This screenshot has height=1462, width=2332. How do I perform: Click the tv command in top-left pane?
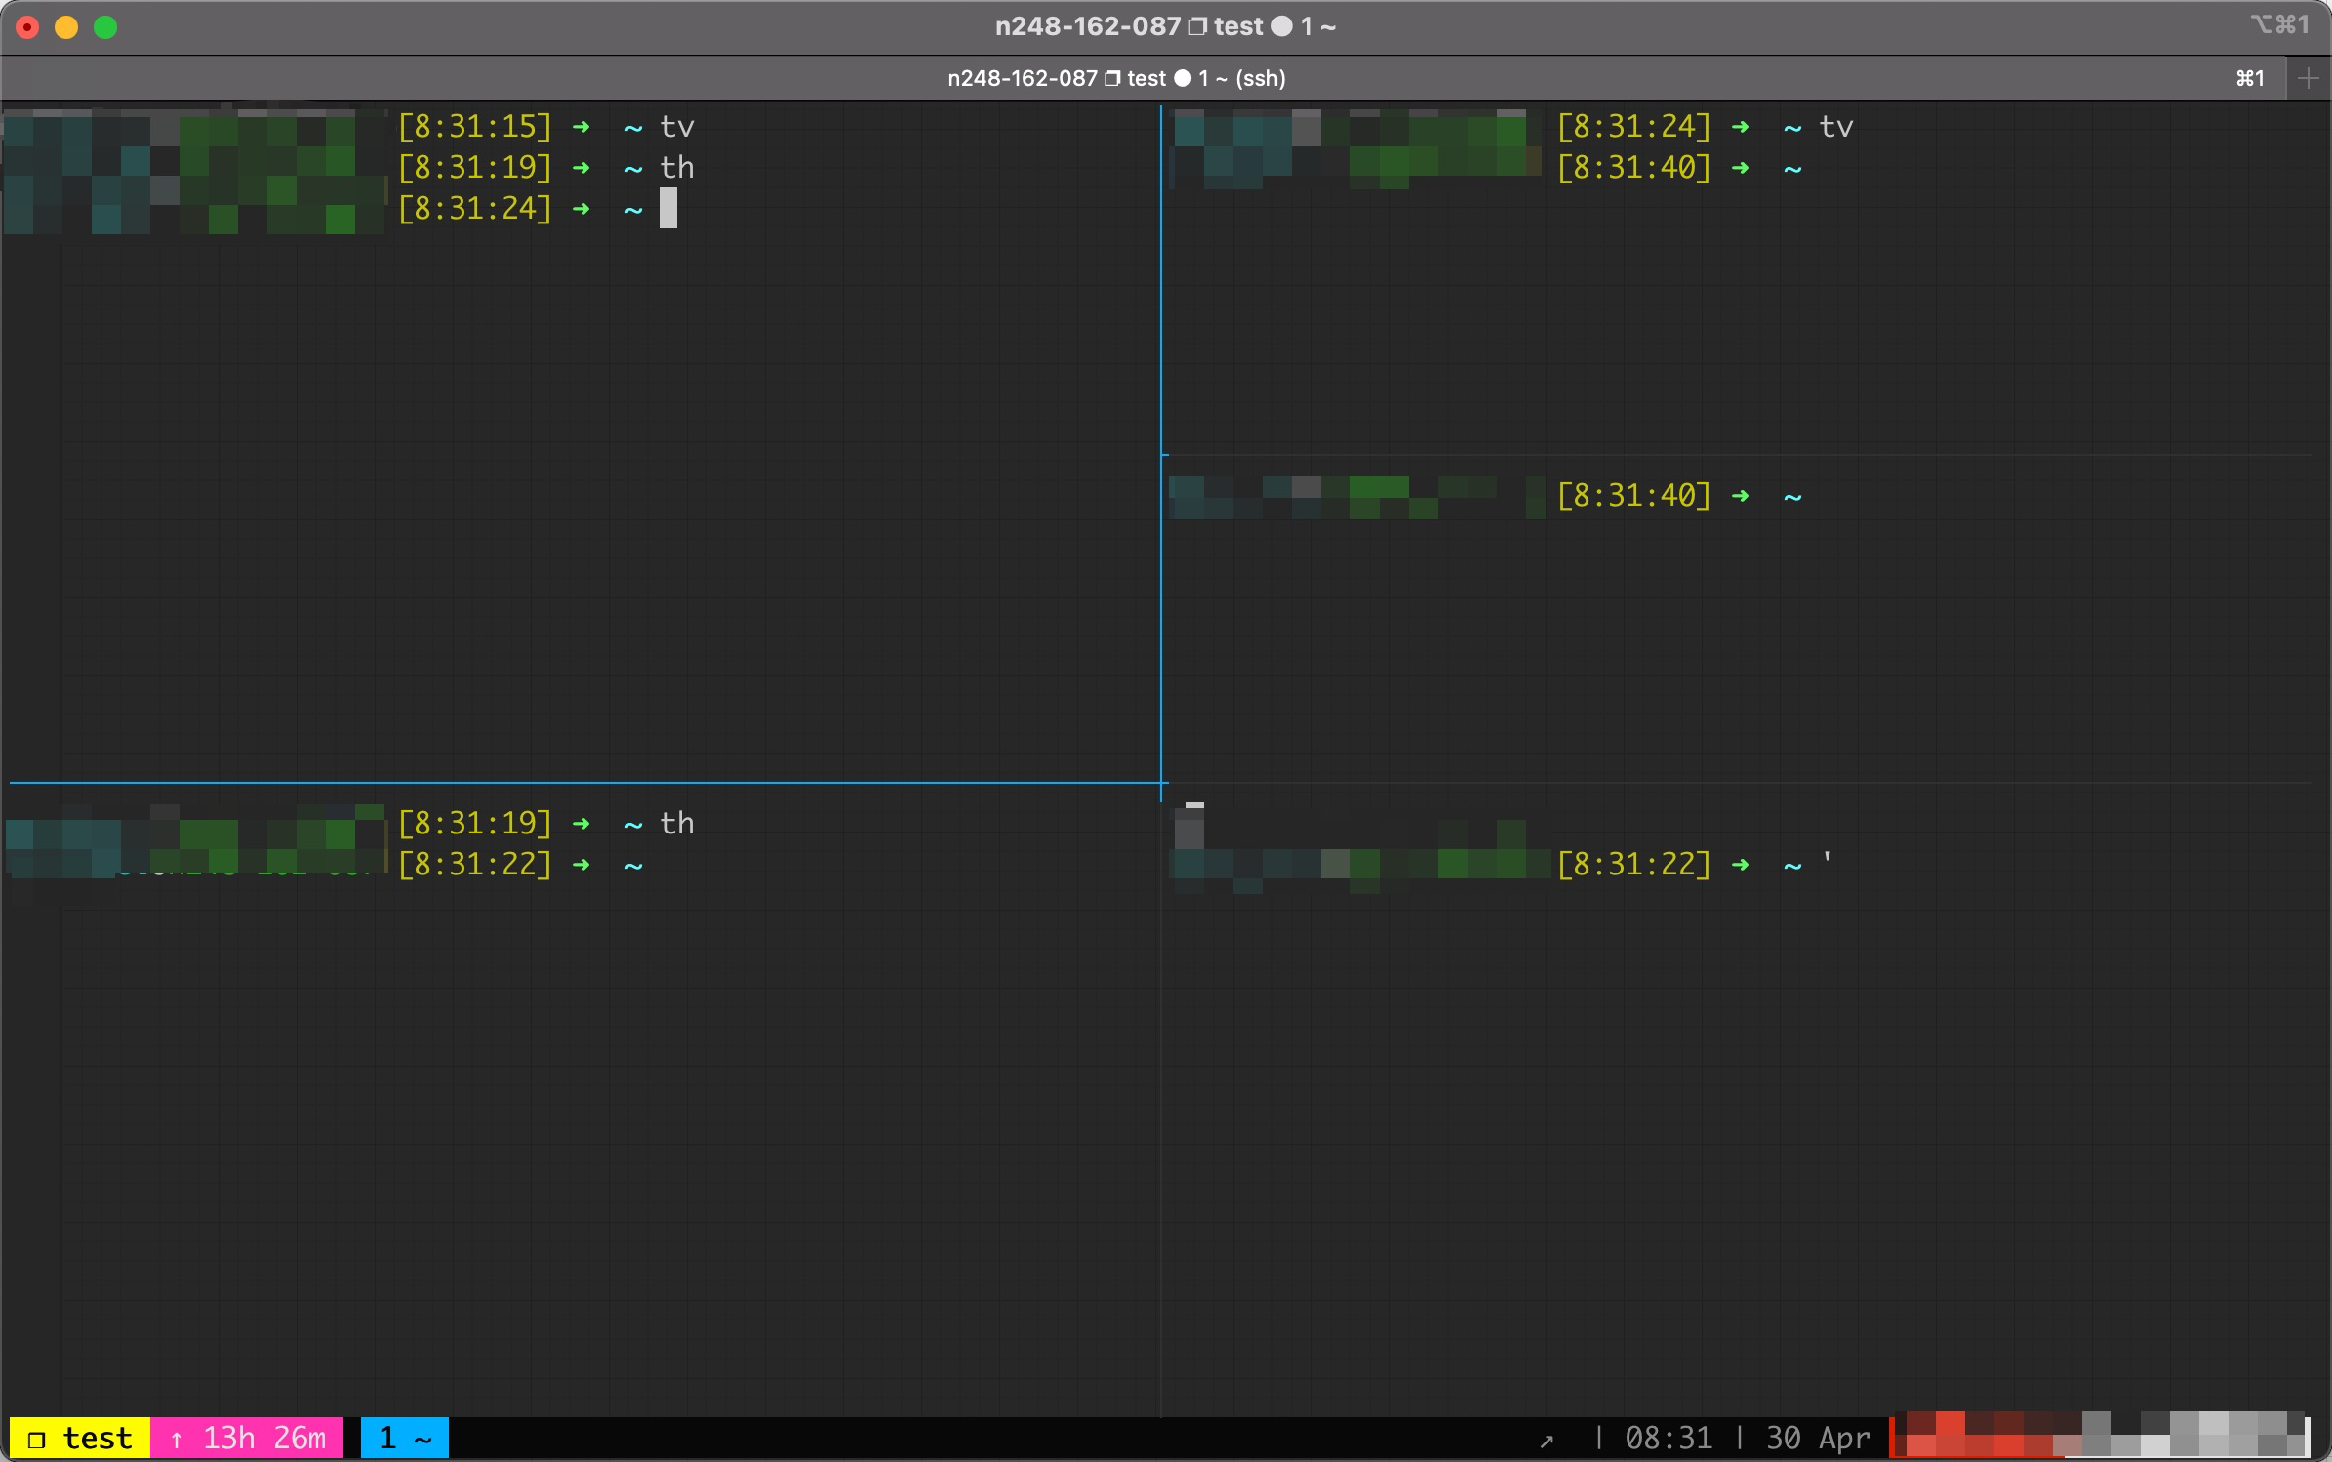[677, 127]
